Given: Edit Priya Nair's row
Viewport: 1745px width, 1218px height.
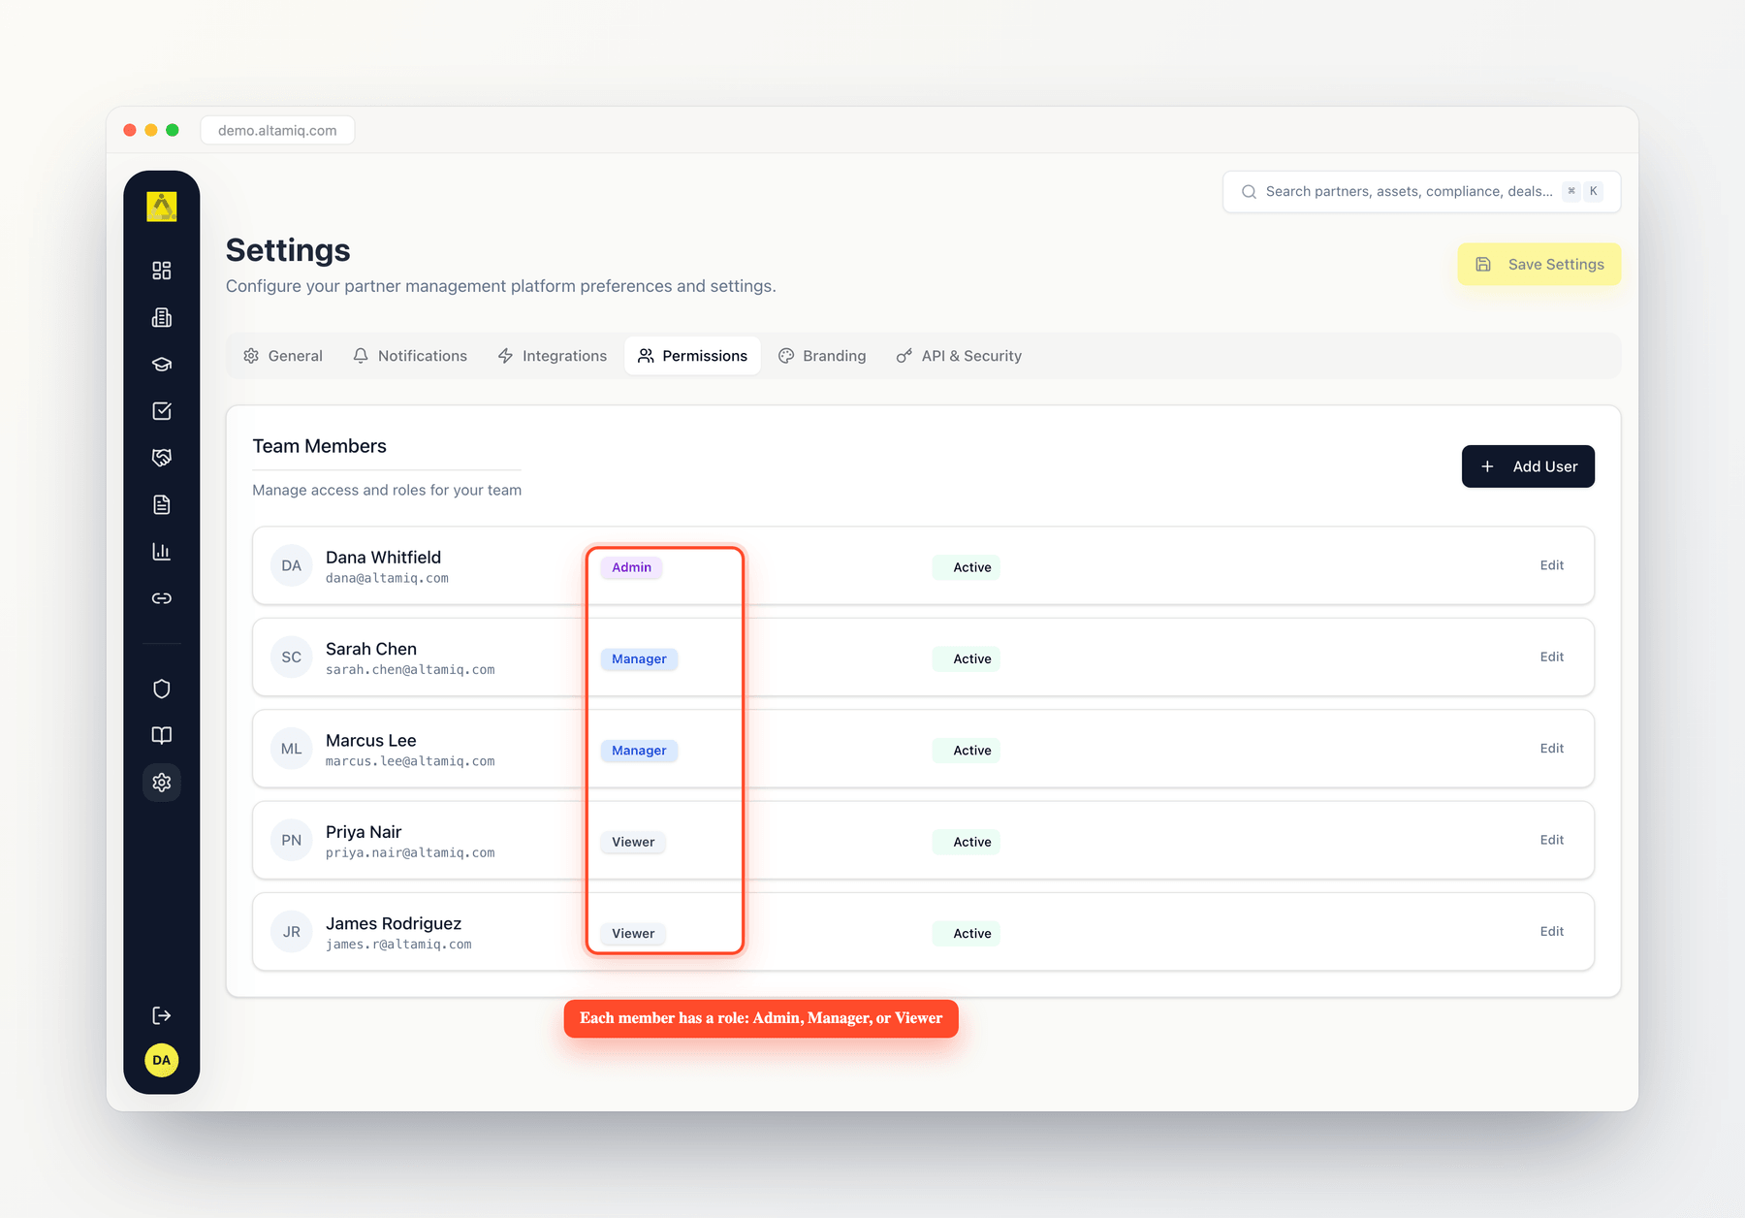Looking at the screenshot, I should 1552,840.
